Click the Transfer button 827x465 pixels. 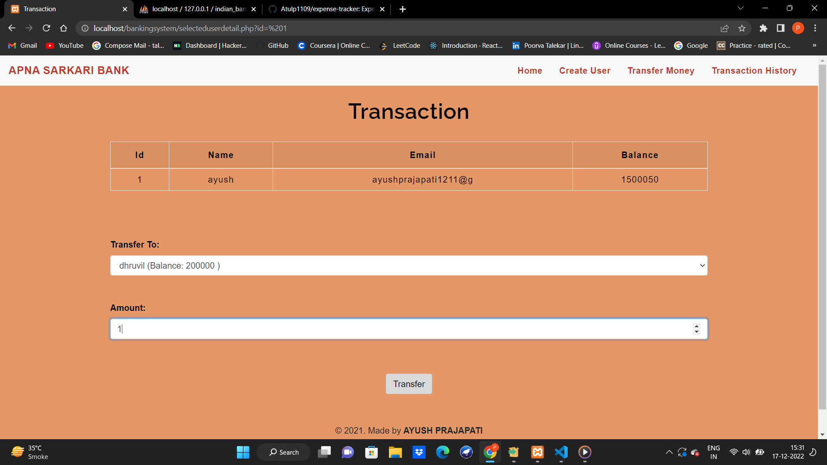coord(408,384)
